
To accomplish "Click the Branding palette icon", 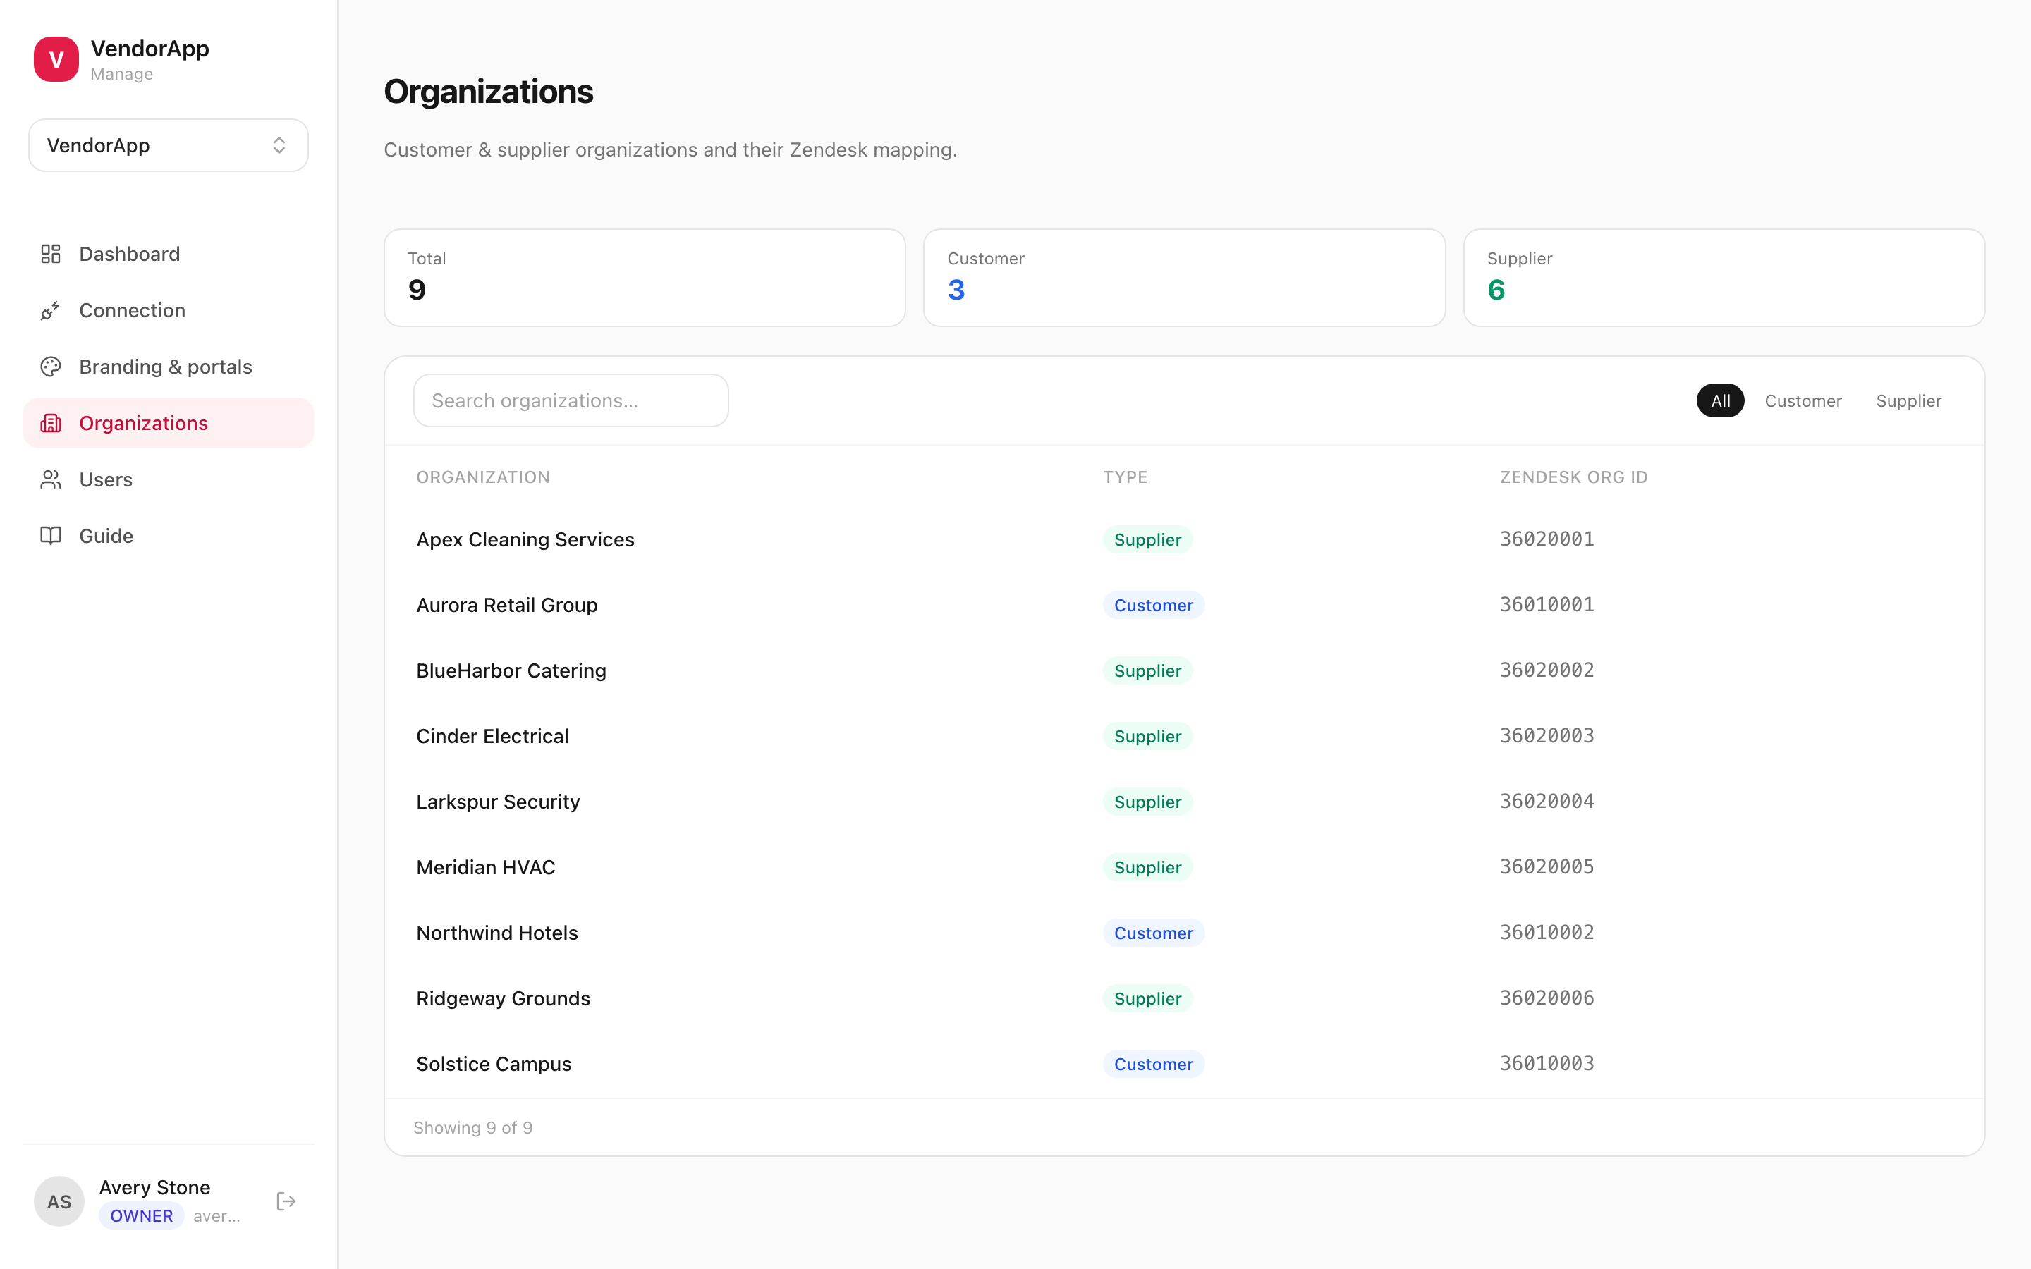I will point(50,367).
